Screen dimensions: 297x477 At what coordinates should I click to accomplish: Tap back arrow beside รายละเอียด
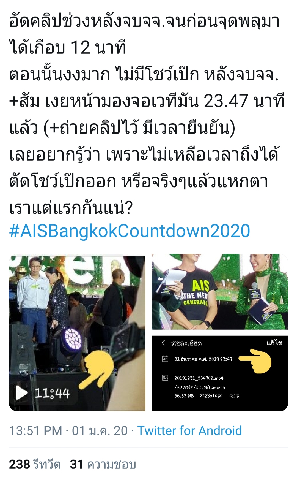coord(163,343)
